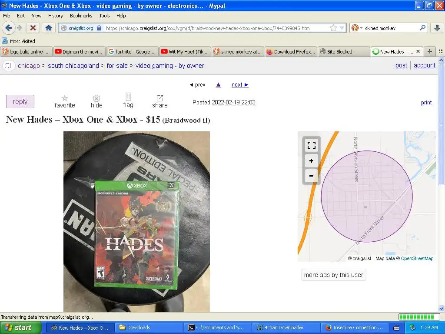Viewport: 445px width, 334px height.
Task: Open the OpenStreetMap attribution link
Action: (417, 258)
